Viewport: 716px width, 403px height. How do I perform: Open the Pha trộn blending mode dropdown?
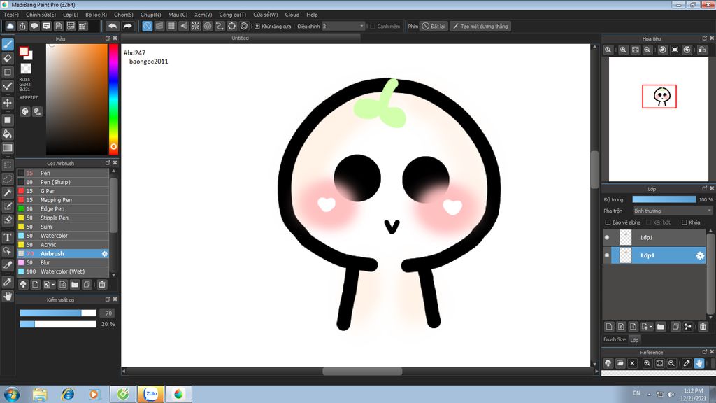673,211
